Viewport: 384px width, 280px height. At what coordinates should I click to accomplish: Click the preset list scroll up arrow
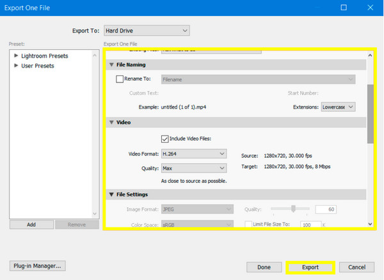(95, 56)
